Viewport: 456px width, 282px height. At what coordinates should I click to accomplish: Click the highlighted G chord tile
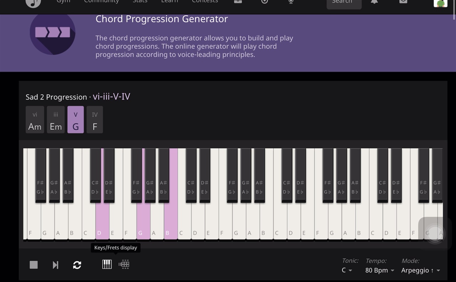click(x=76, y=120)
